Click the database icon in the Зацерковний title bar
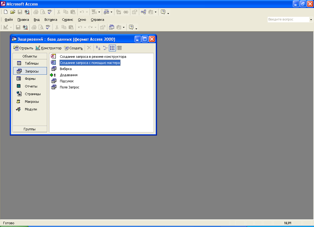This screenshot has width=314, height=227. click(14, 39)
